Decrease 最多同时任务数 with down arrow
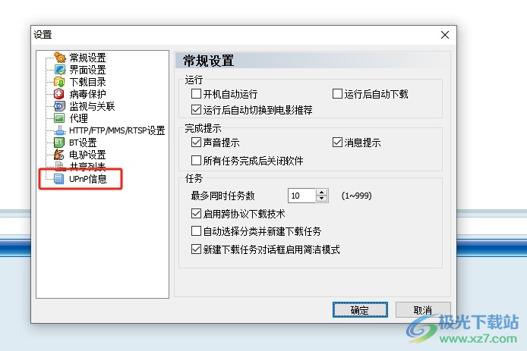527x351 pixels. pos(322,199)
